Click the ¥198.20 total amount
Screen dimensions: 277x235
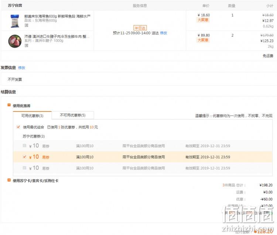[266, 185]
